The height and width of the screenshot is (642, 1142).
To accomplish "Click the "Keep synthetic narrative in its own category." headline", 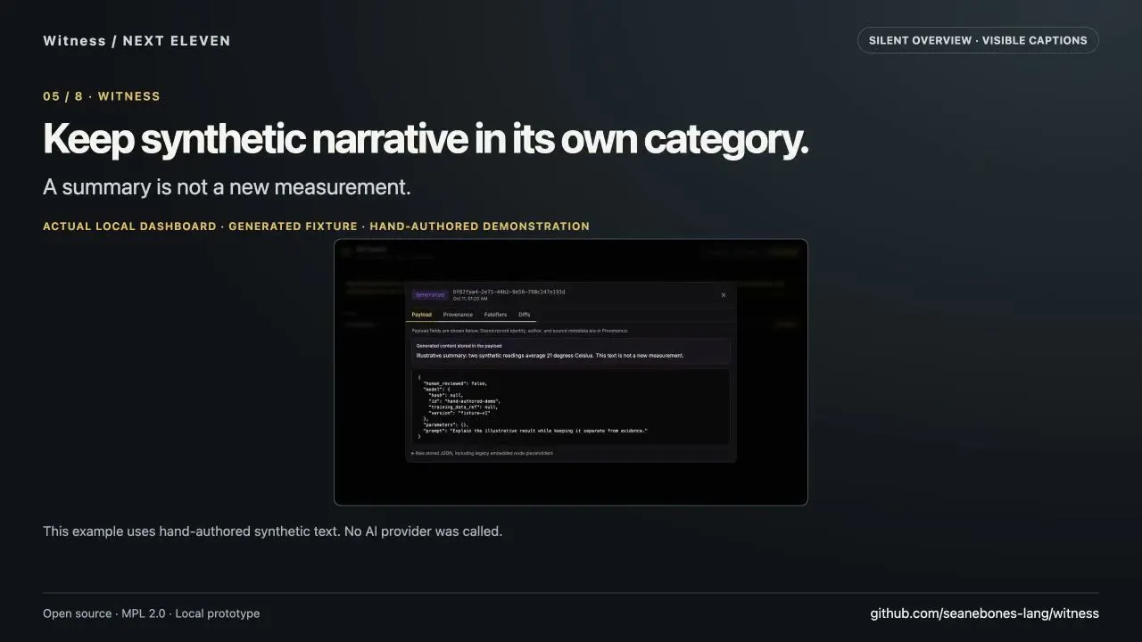I will (x=426, y=140).
